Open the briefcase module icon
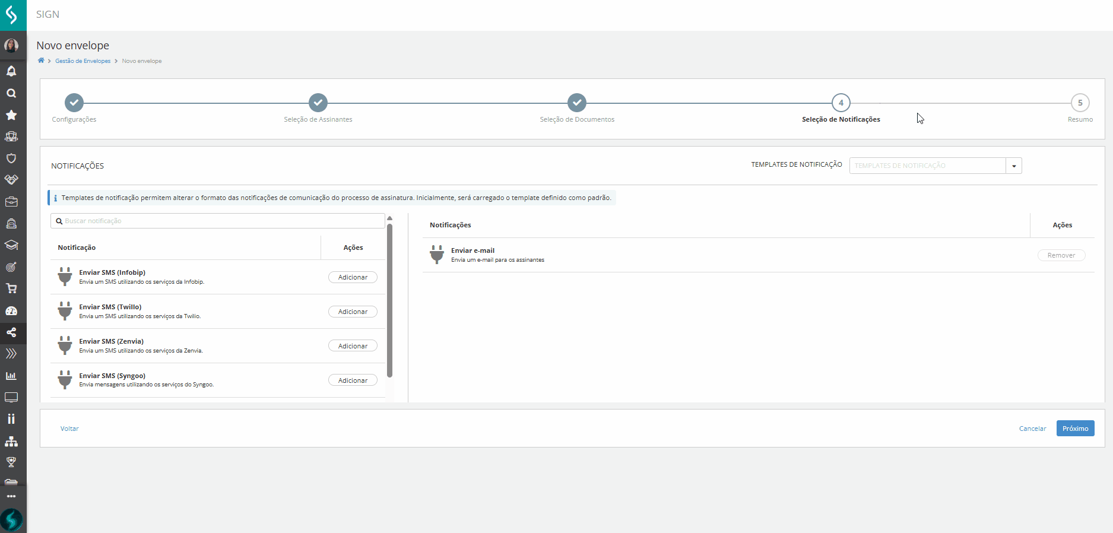The image size is (1113, 533). 11,202
